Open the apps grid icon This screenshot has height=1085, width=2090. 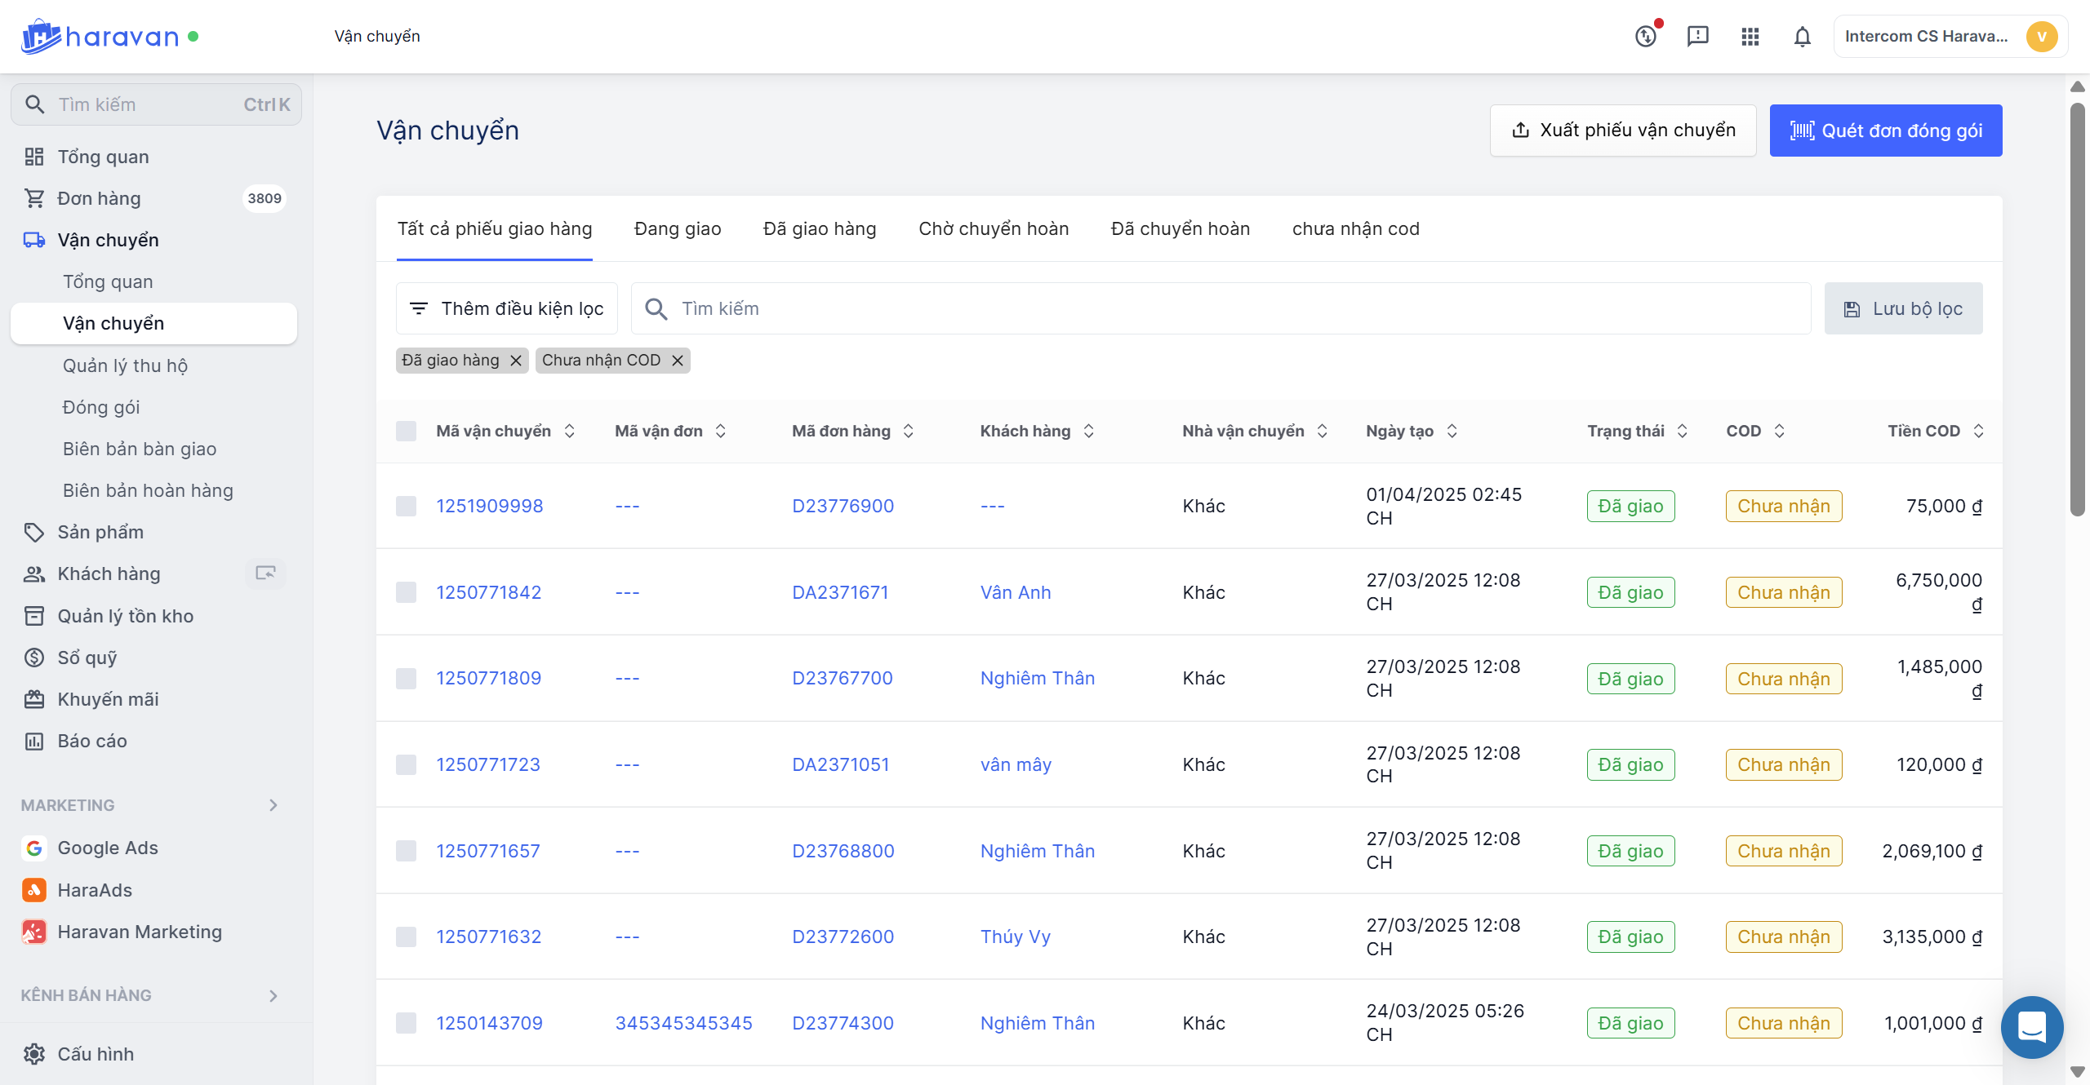click(x=1750, y=37)
